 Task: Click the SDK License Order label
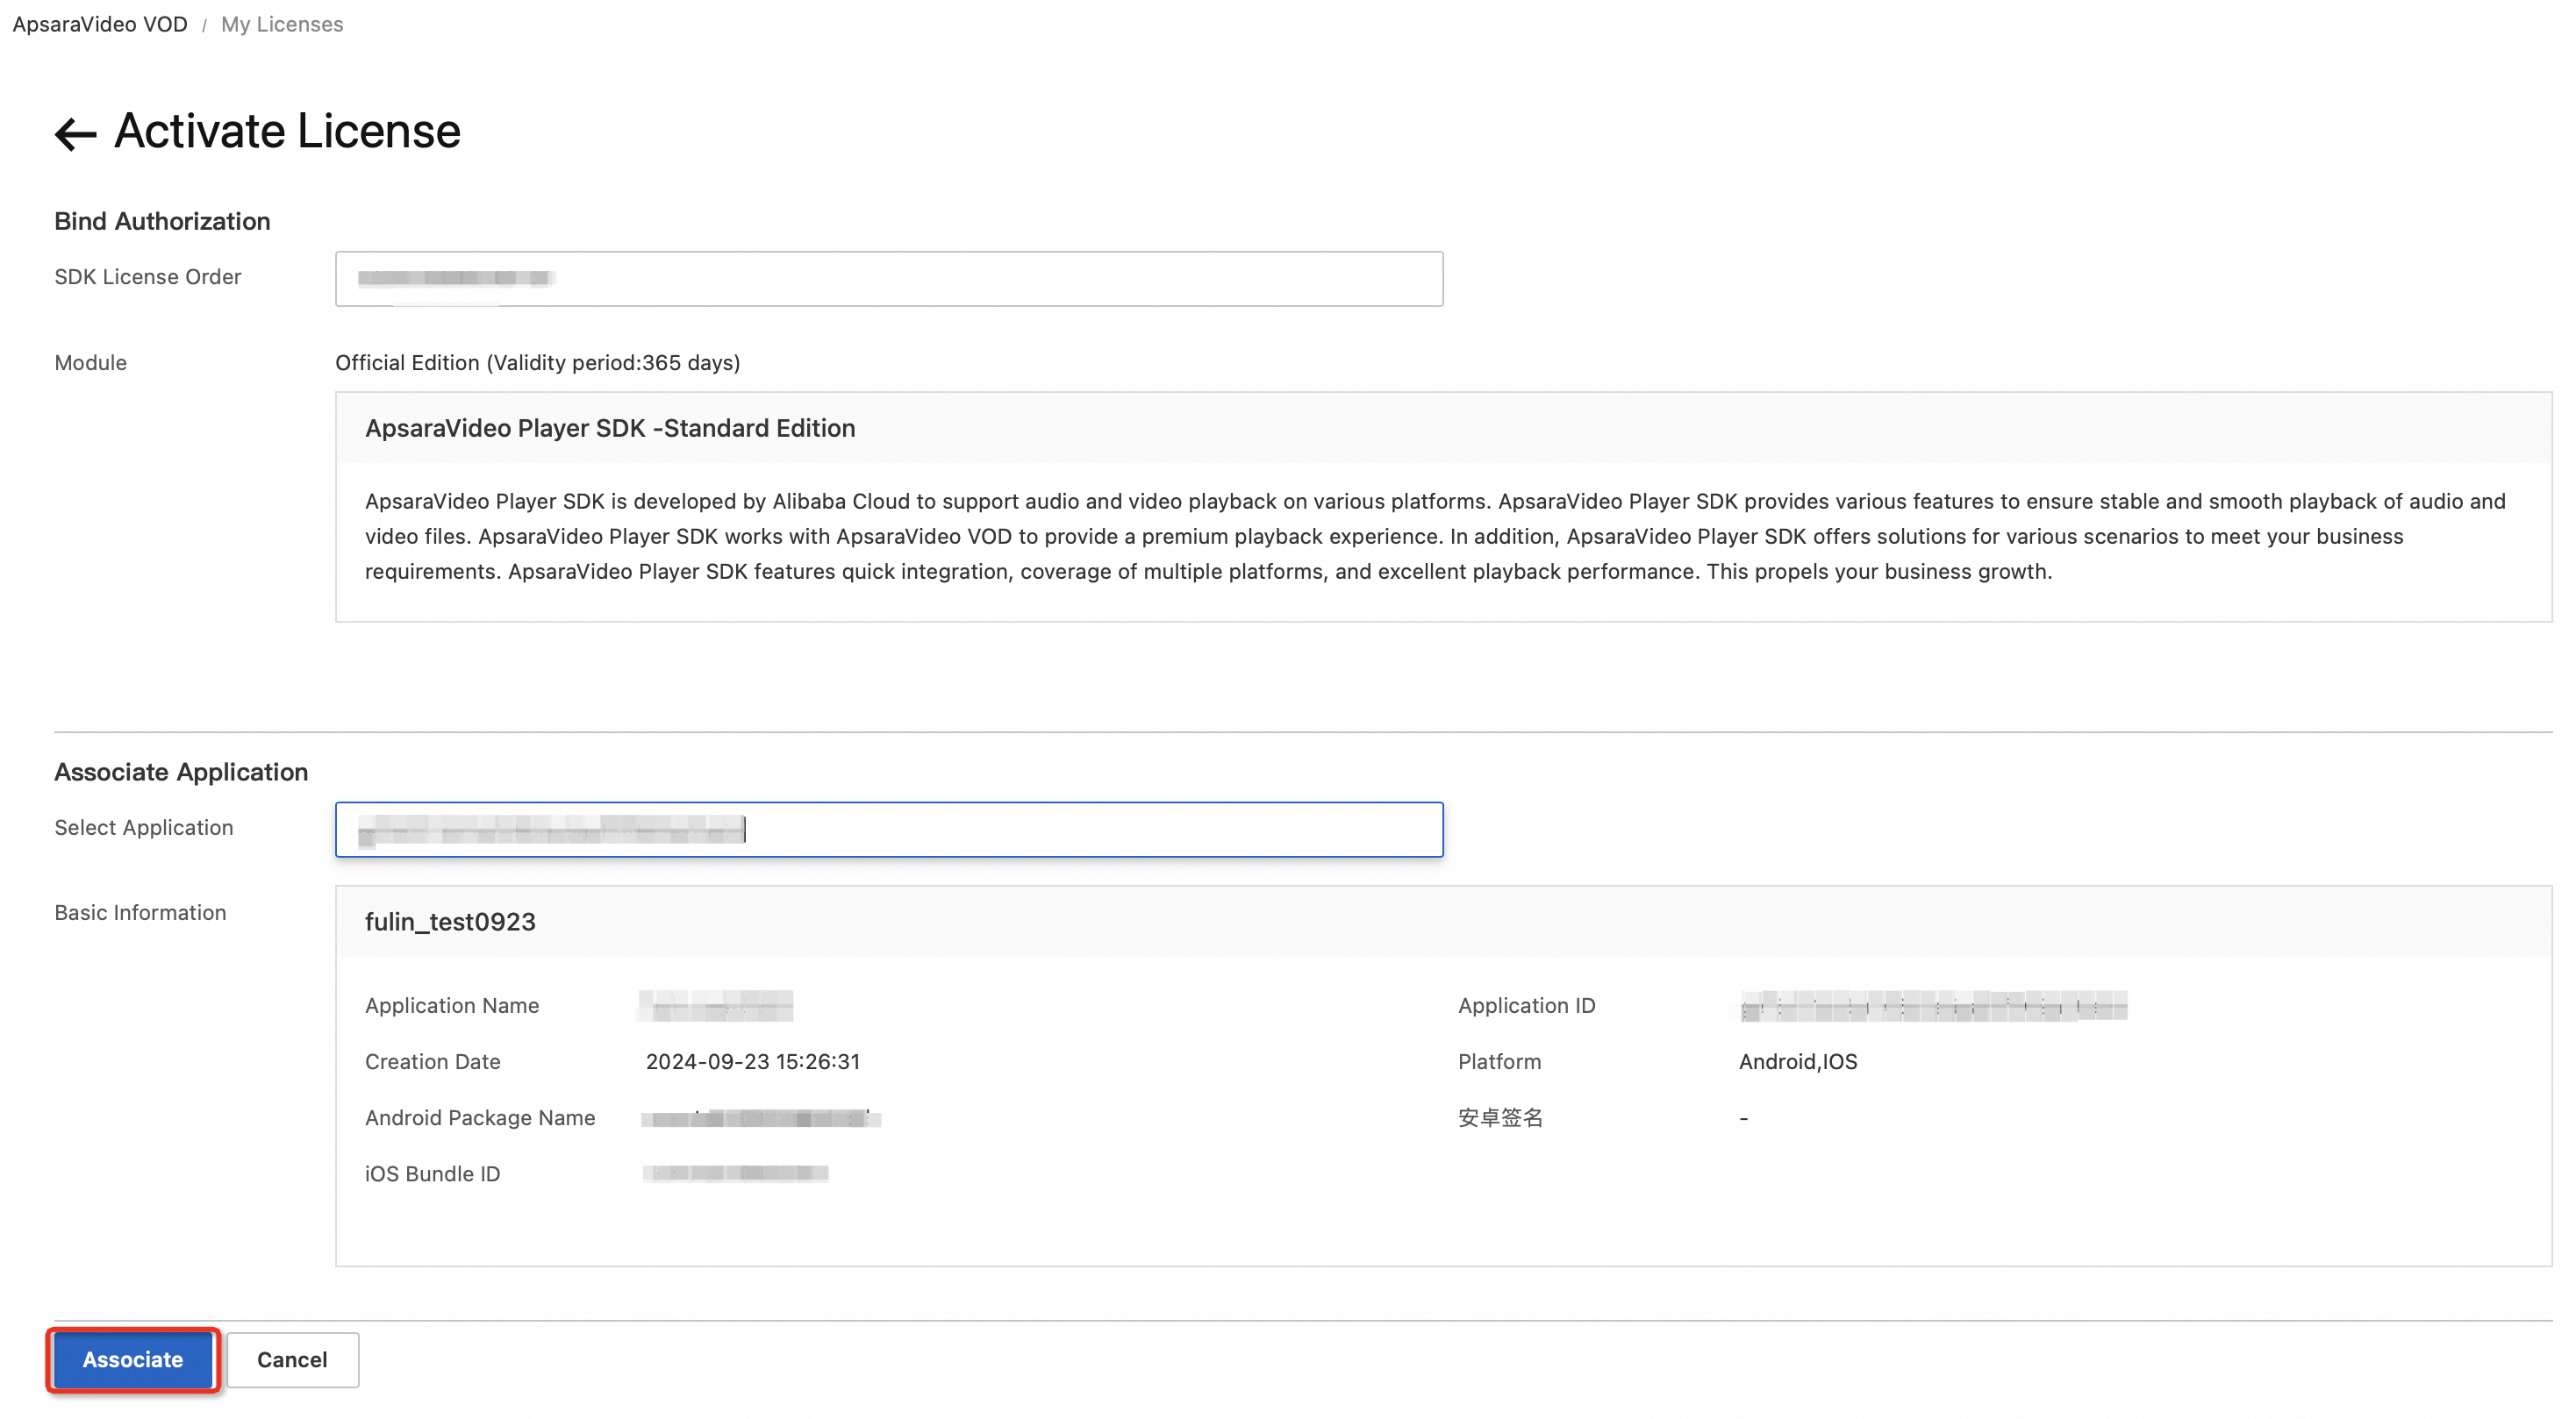click(148, 277)
